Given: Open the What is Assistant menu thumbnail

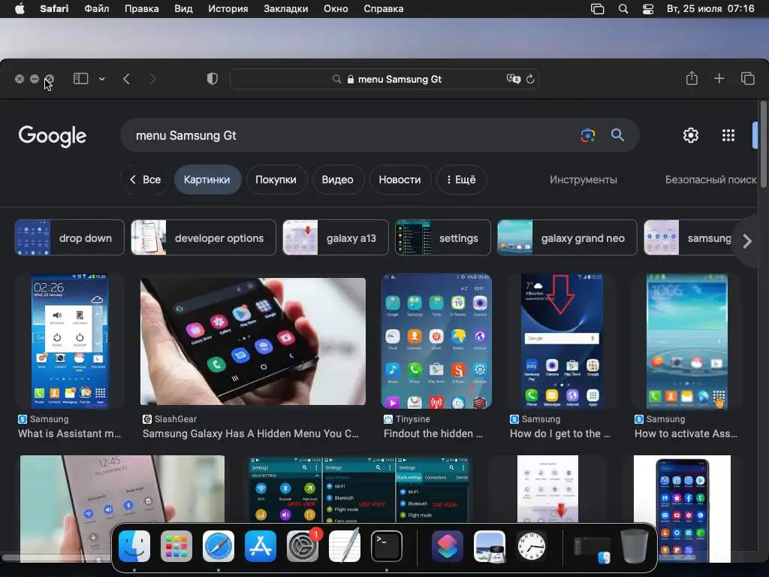Looking at the screenshot, I should (70, 341).
